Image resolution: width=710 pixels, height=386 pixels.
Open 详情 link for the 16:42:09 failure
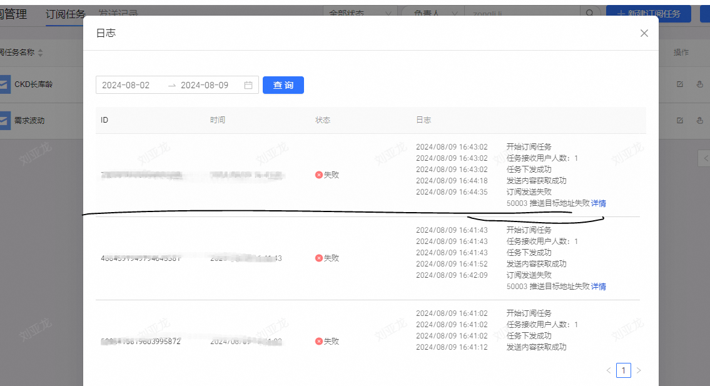click(599, 287)
